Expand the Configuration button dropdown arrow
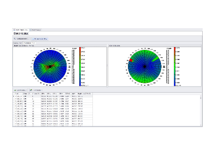 point(29,39)
